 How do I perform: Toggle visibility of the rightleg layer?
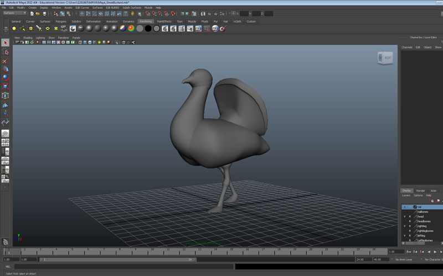(x=404, y=226)
